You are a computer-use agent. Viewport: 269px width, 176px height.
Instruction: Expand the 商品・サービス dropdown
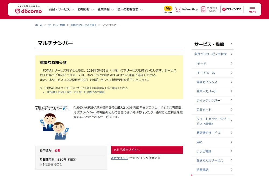(x=61, y=9)
